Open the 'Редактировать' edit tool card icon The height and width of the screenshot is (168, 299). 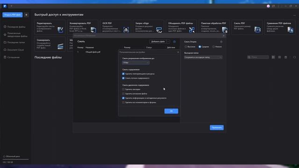point(60,30)
